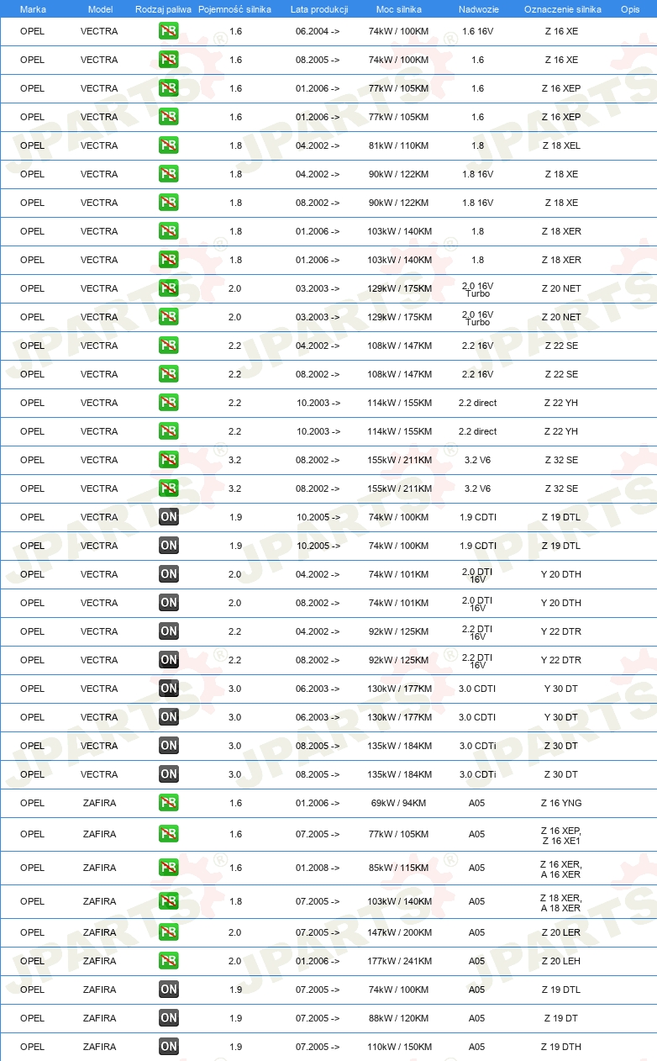Screen dimensions: 657x1061
Task: Click the Moc silnika column header
Action: (x=399, y=9)
